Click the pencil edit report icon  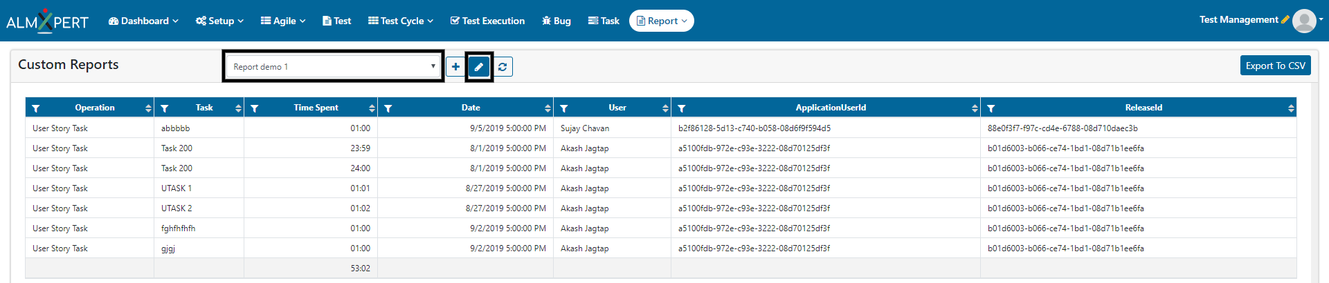[x=479, y=67]
